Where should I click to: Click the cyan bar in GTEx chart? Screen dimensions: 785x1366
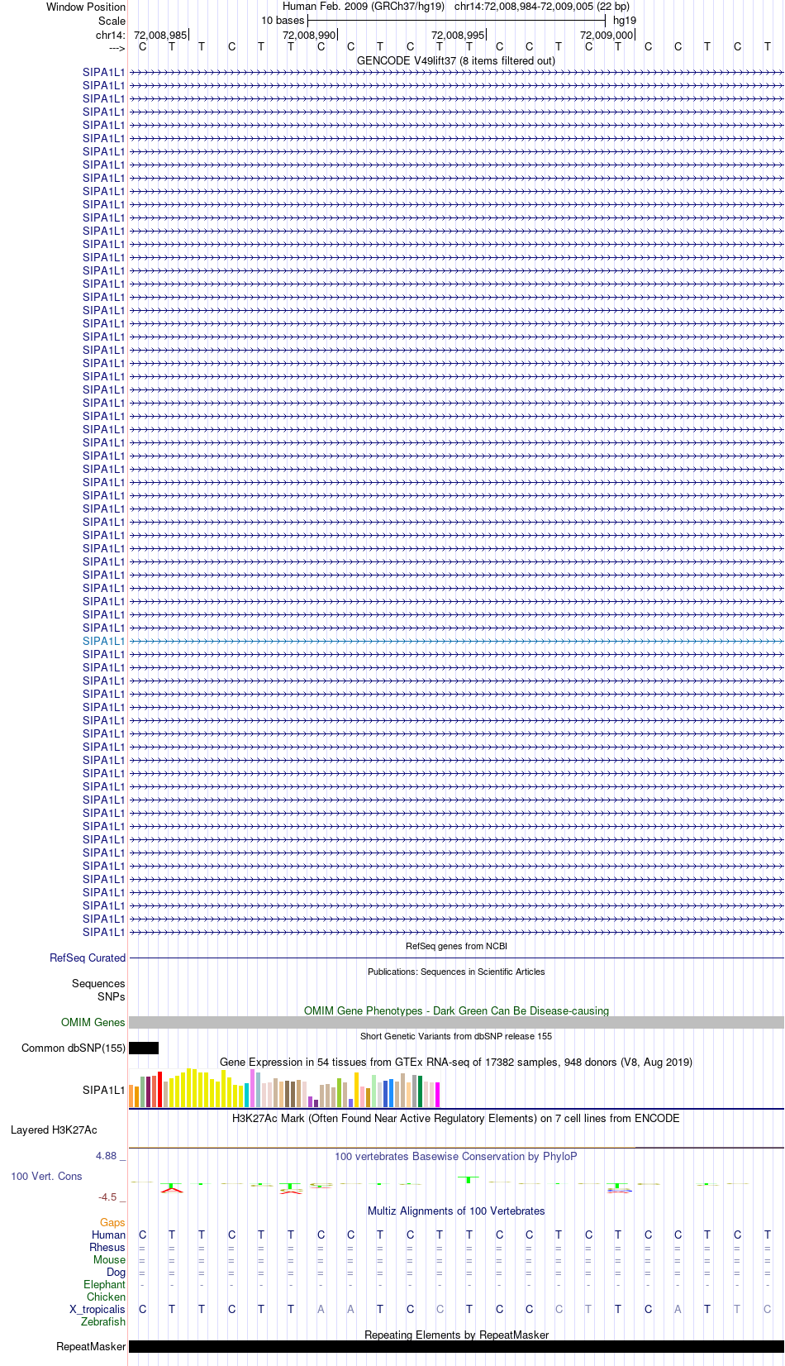[x=247, y=1095]
